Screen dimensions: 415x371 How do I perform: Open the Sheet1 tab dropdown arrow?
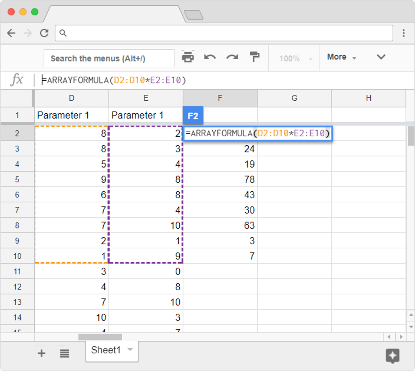pos(130,350)
